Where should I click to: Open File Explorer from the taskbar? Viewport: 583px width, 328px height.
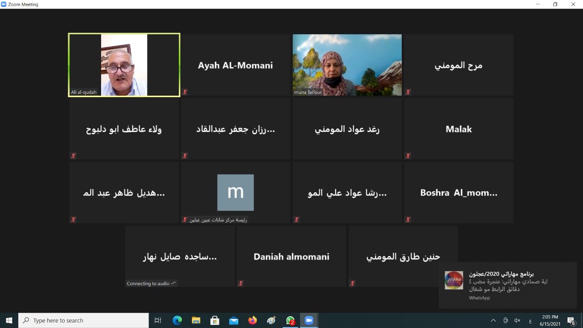click(196, 321)
